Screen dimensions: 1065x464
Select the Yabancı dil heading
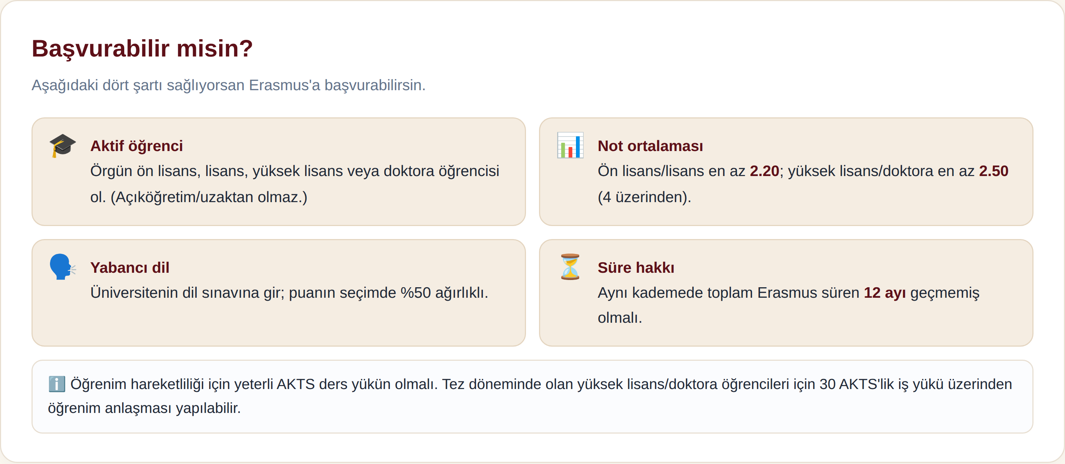130,268
